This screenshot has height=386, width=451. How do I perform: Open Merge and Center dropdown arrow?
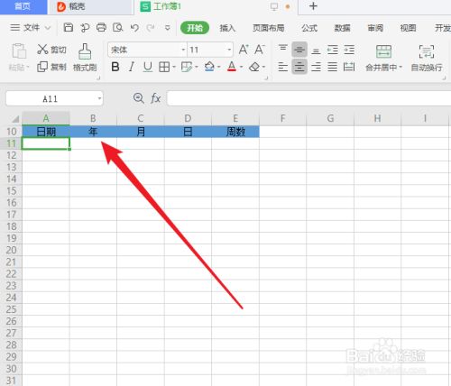click(400, 67)
